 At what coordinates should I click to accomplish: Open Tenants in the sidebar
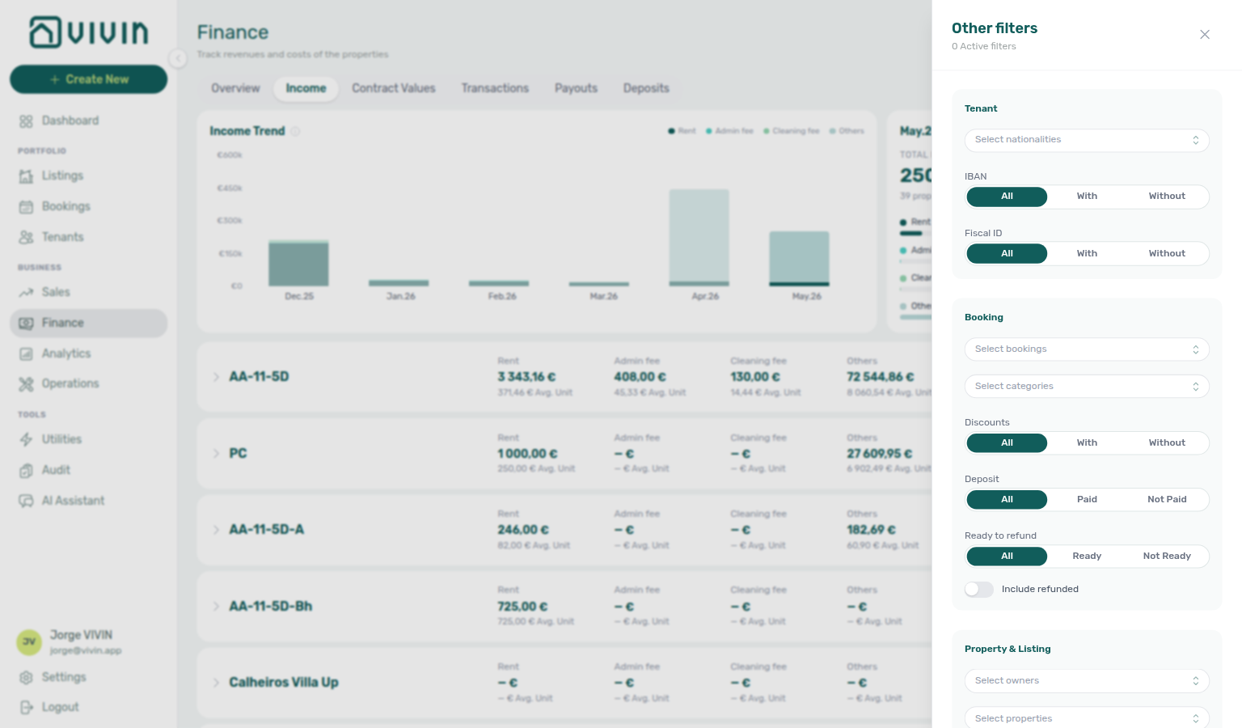[89, 237]
